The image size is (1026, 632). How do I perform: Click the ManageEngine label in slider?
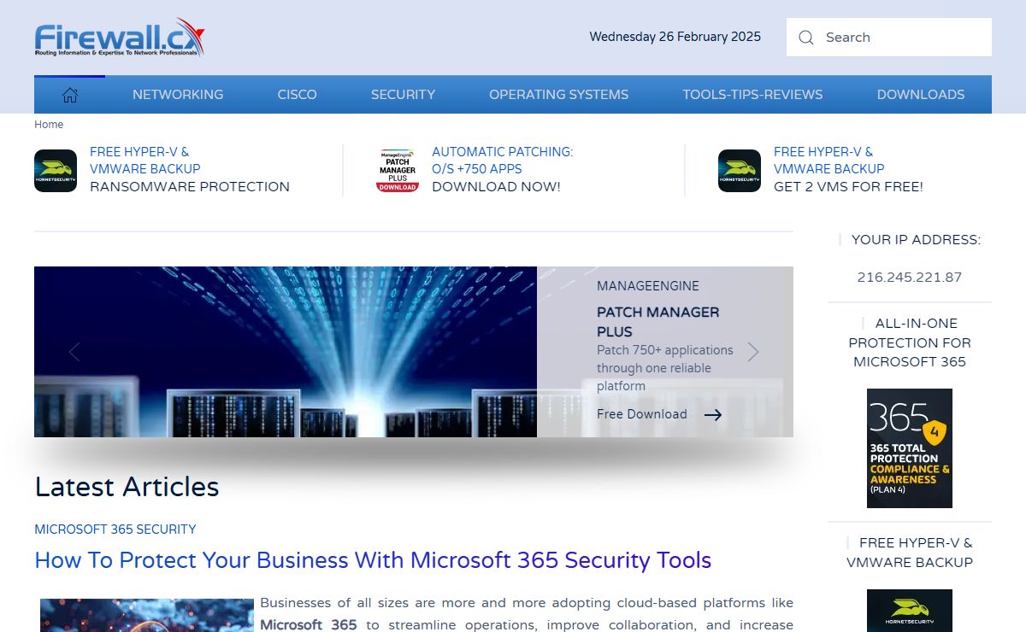click(x=648, y=286)
